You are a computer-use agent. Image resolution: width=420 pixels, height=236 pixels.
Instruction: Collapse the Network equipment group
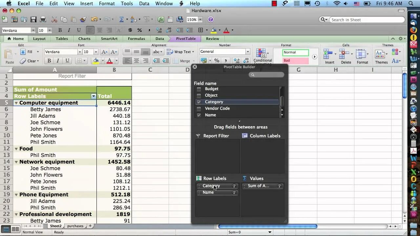16,162
